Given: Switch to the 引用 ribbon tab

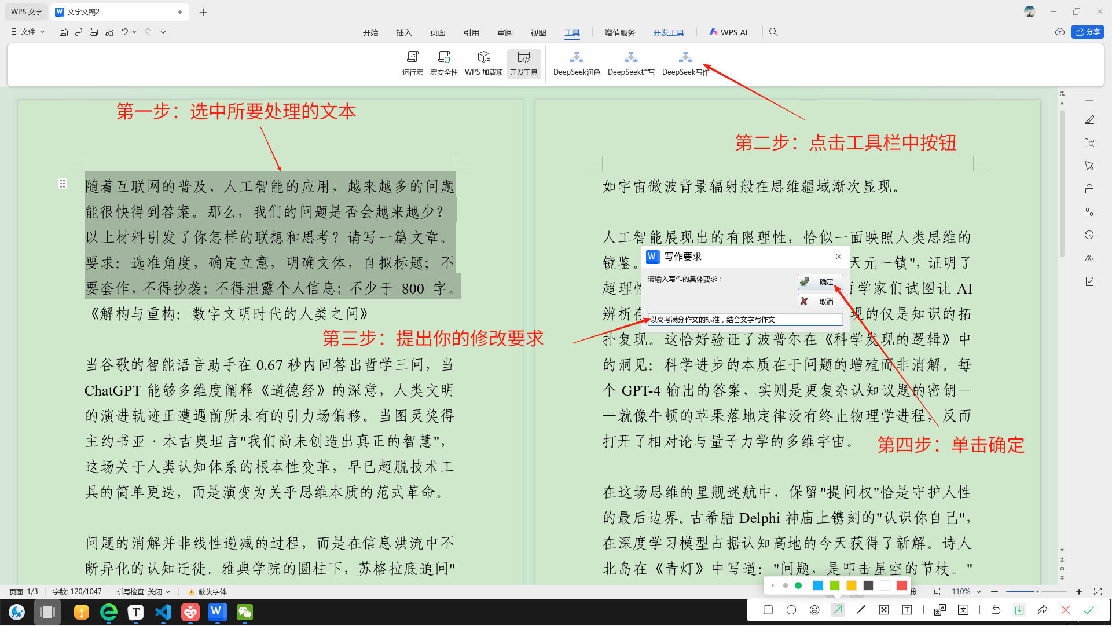Looking at the screenshot, I should click(471, 33).
